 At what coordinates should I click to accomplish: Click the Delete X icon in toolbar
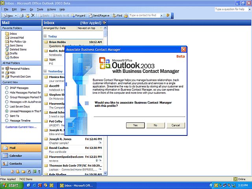coord(33,15)
